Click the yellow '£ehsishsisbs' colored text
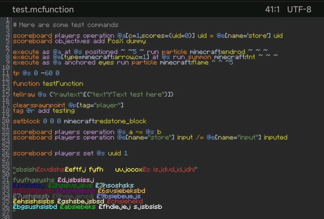The width and height of the screenshot is (324, 219). tap(34, 201)
